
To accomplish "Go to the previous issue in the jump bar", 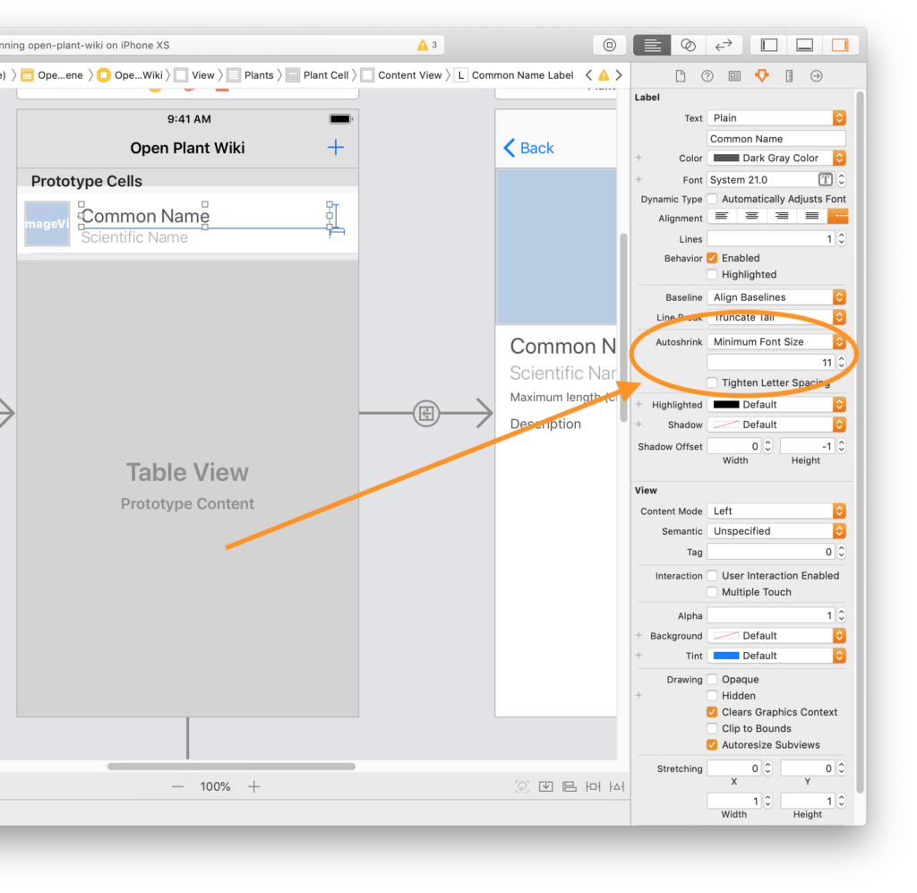I will (589, 75).
